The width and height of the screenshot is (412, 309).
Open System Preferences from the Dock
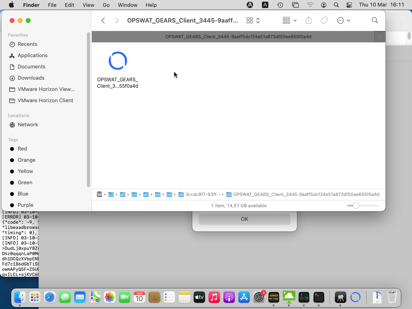click(x=259, y=297)
